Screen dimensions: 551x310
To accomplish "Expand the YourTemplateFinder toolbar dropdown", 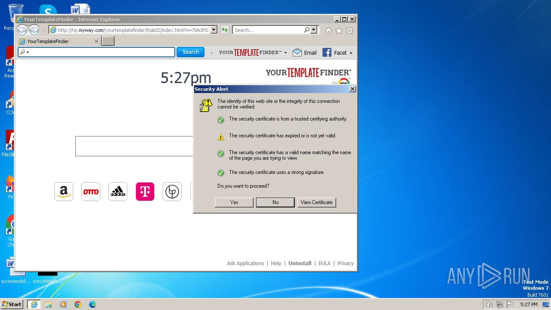I will tap(285, 53).
